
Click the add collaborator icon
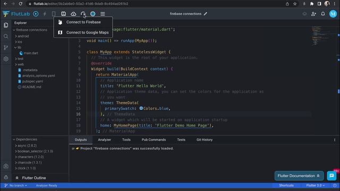[x=313, y=14]
